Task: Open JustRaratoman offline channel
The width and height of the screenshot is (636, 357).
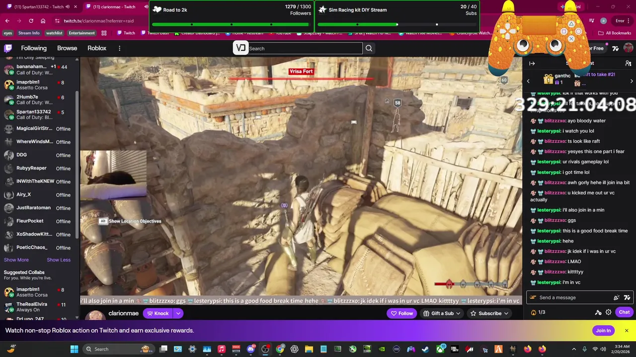Action: 39,208
